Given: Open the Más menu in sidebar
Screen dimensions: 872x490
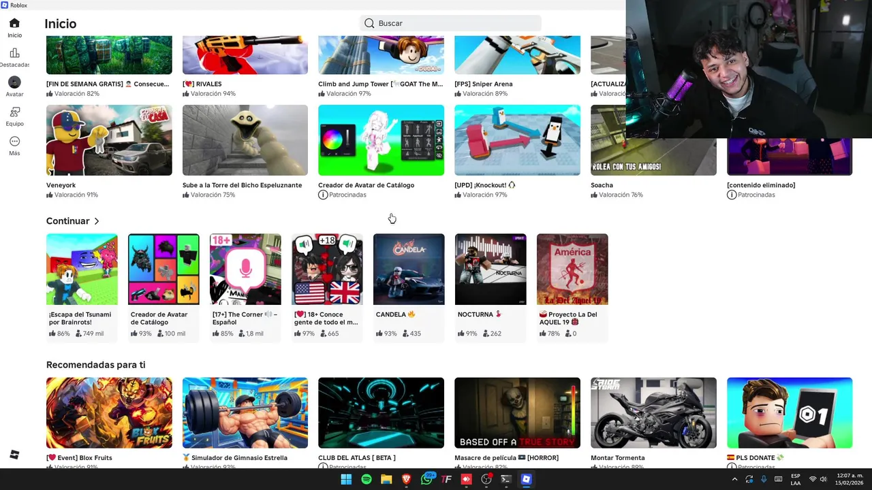Looking at the screenshot, I should 14,146.
